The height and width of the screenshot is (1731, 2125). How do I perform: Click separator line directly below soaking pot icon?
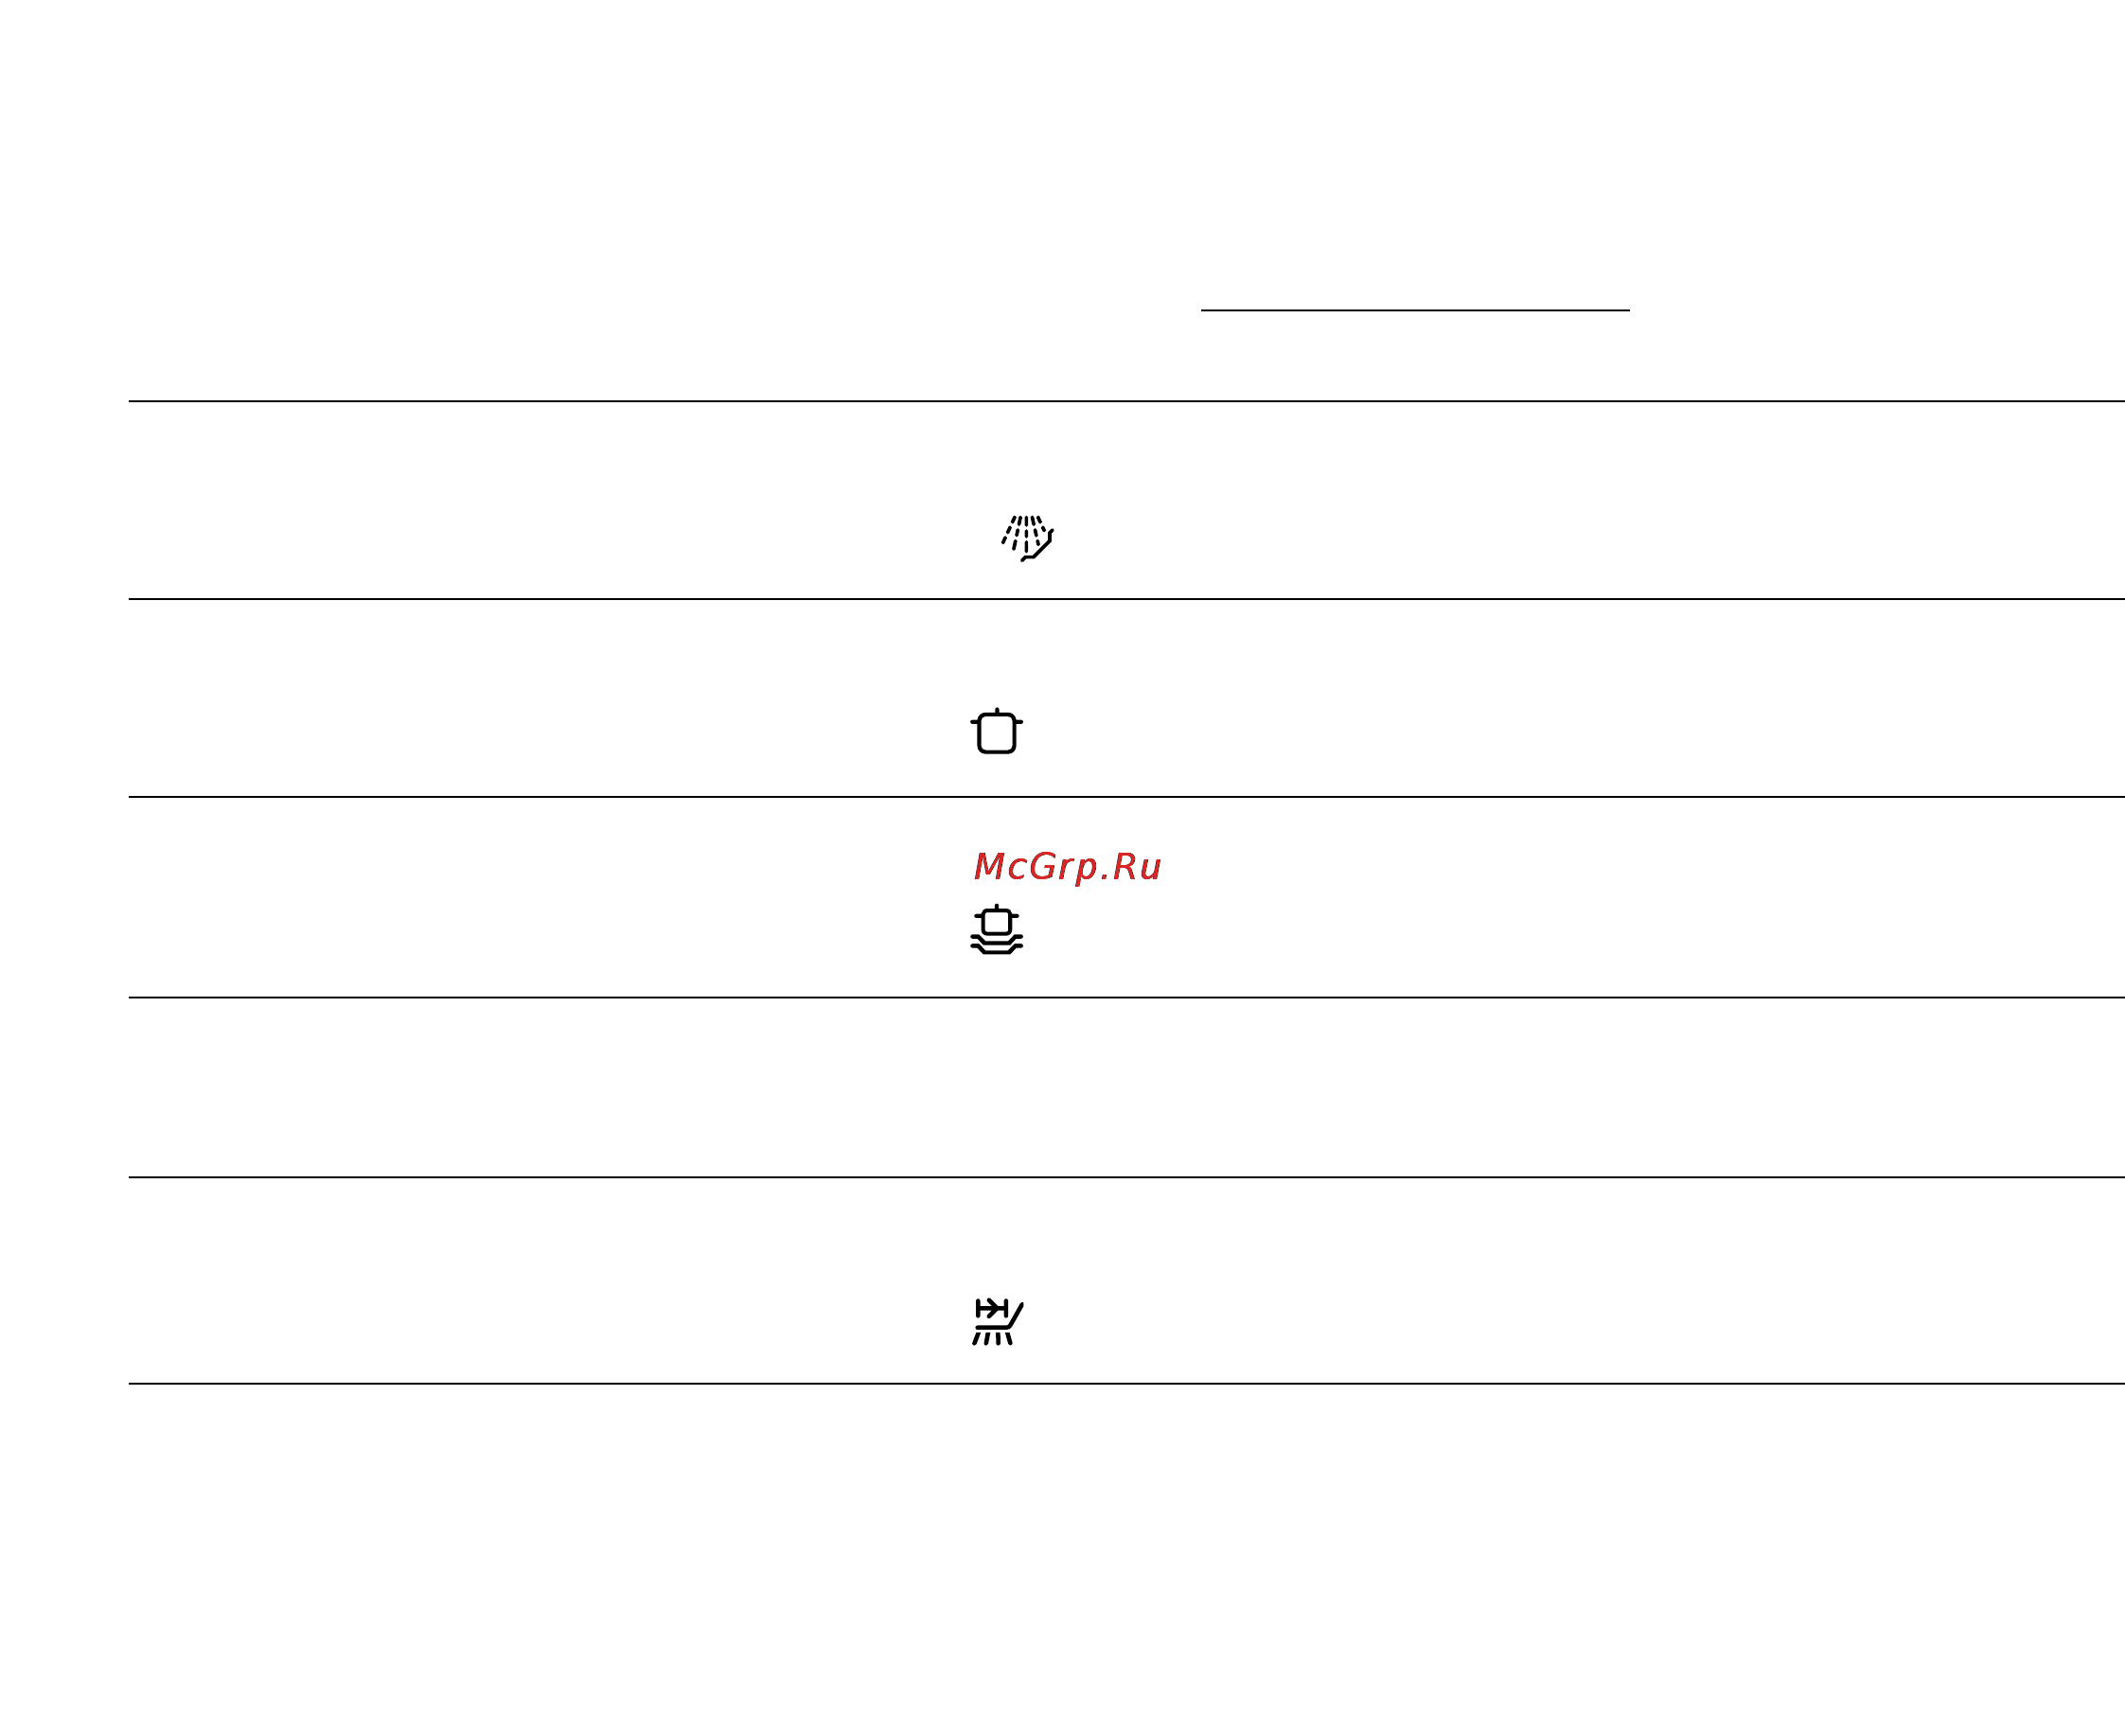tap(1126, 998)
